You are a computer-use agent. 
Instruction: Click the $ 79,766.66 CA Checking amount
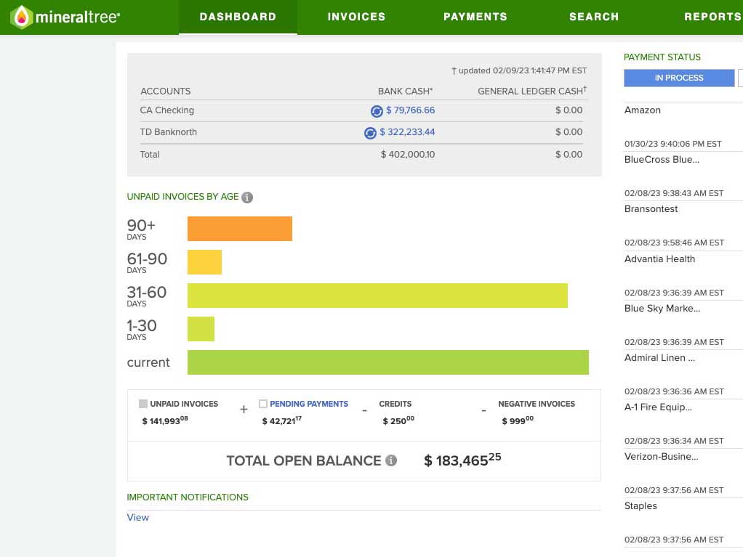410,110
